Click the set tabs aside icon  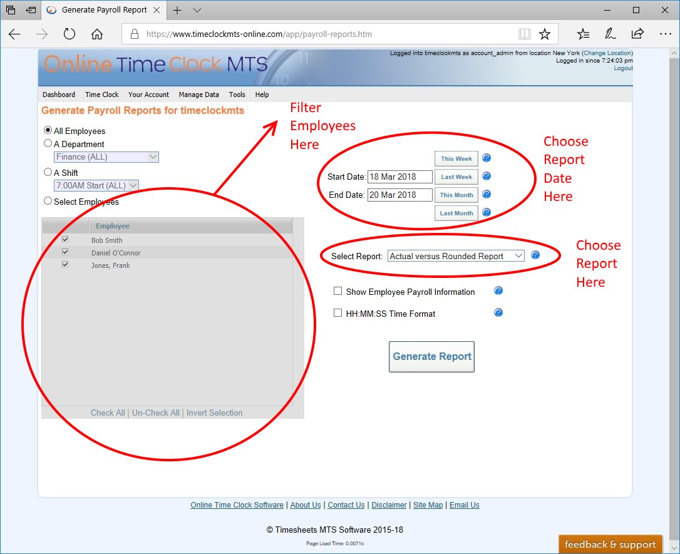click(x=31, y=10)
